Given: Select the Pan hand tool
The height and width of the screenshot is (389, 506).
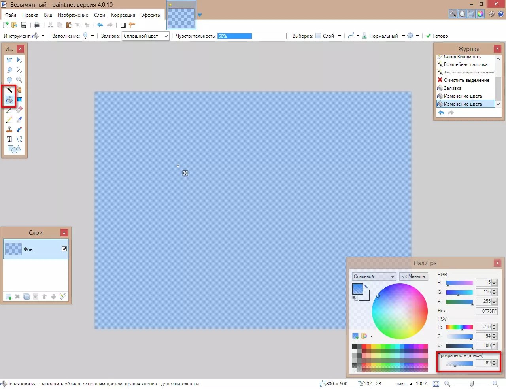Looking at the screenshot, I should tap(19, 90).
